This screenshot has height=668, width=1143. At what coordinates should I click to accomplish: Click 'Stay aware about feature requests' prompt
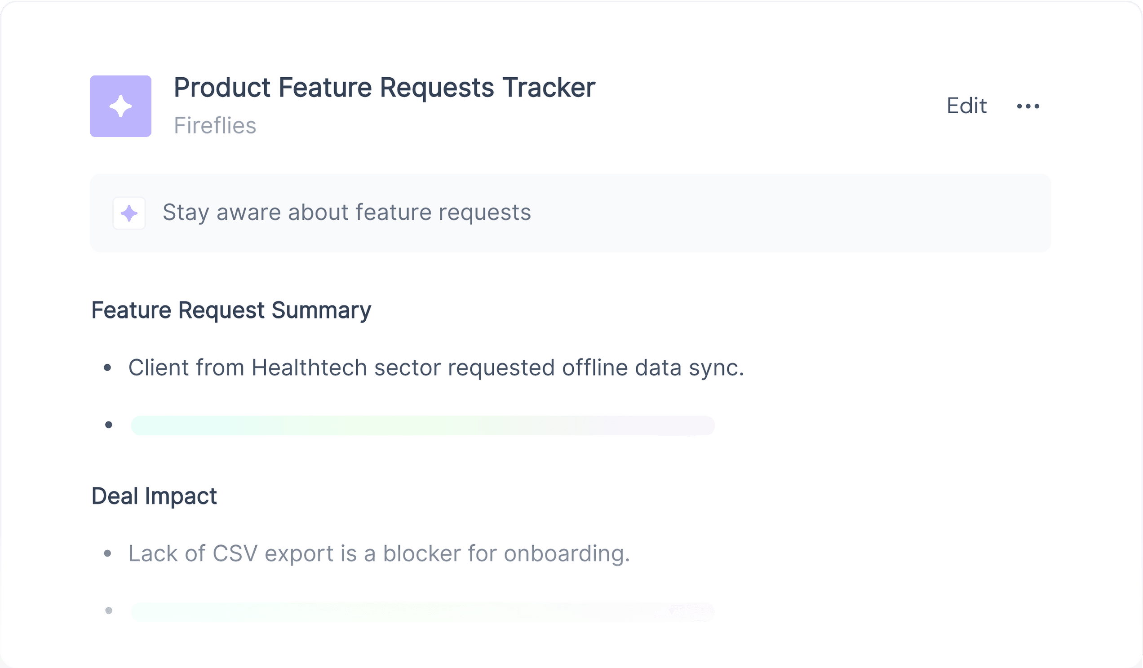[346, 212]
